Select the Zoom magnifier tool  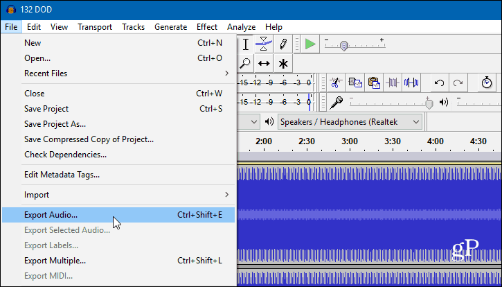[x=245, y=64]
